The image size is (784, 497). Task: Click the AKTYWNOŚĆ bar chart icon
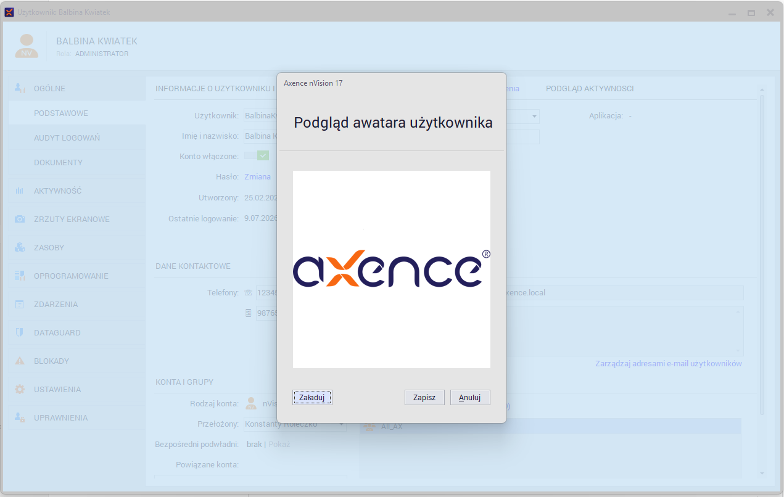click(x=20, y=191)
